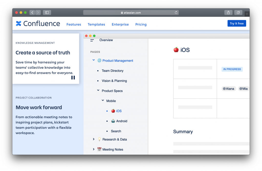This screenshot has height=171, width=262.
Task: Pause the slideshow using pause button
Action: click(x=73, y=78)
